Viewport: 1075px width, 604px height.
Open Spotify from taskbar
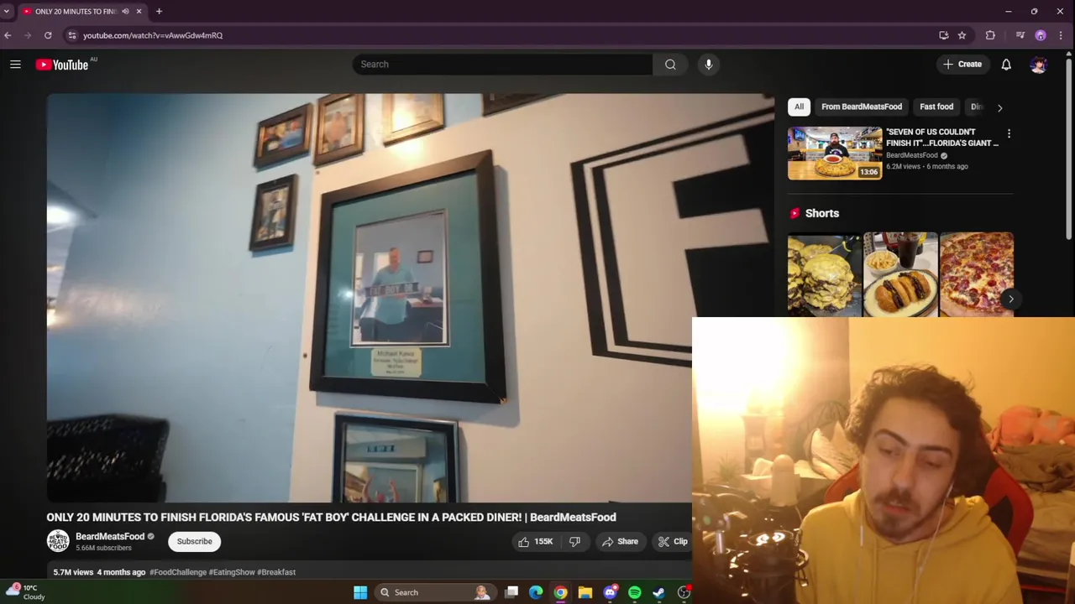(635, 592)
